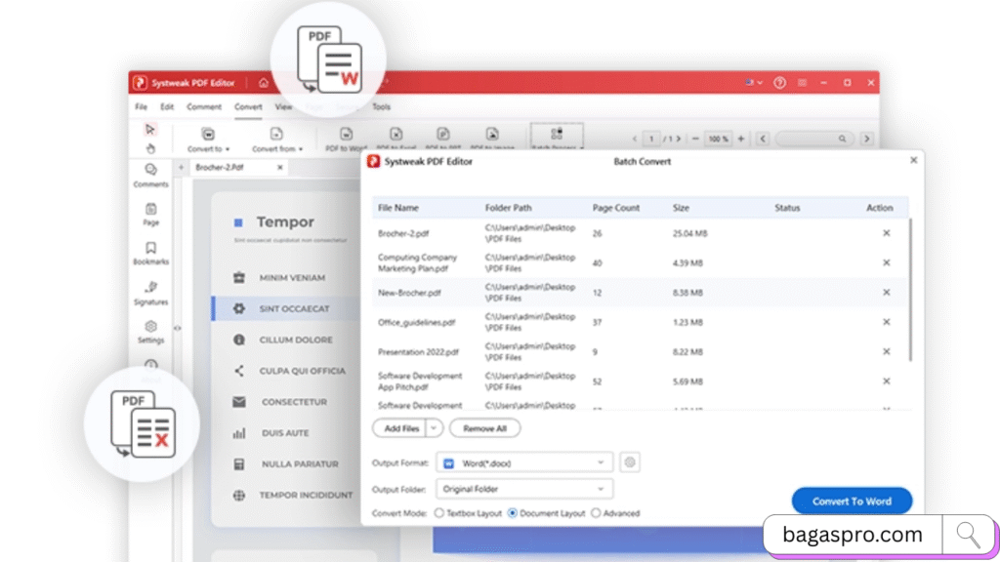Click the Convert To Word button
The height and width of the screenshot is (562, 1000).
(852, 501)
